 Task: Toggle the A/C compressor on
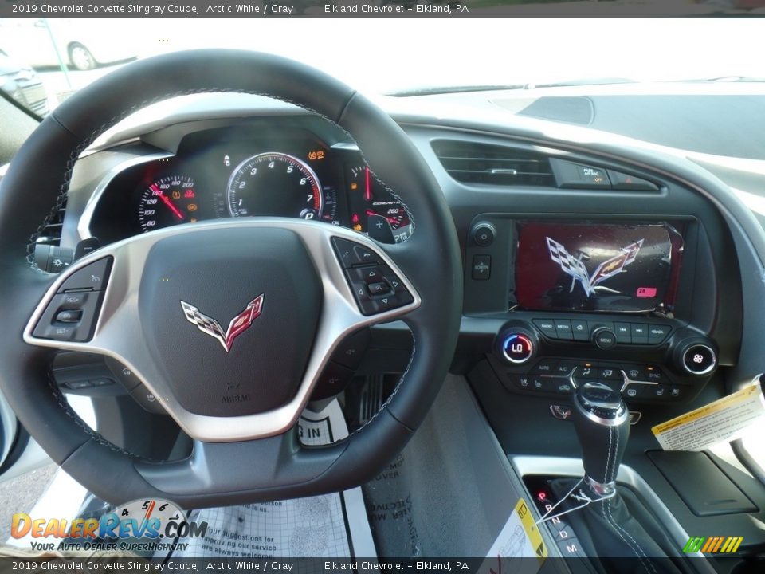tap(562, 368)
